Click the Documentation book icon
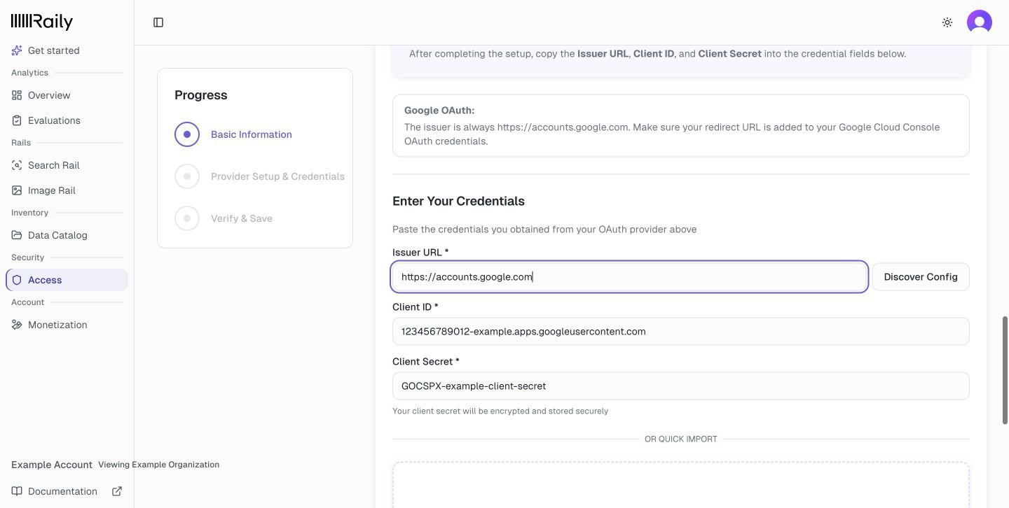Screen dimensions: 1009x508 pos(17,491)
